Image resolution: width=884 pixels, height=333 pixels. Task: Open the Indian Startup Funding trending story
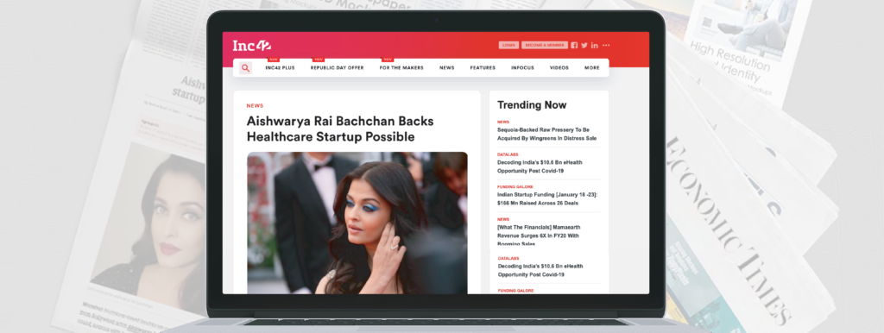click(x=546, y=198)
